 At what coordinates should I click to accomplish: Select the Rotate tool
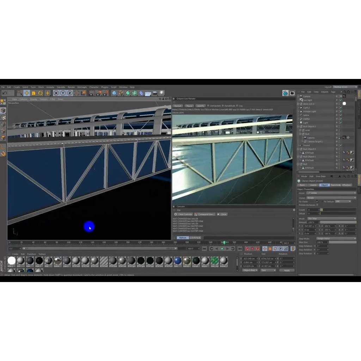click(x=41, y=93)
